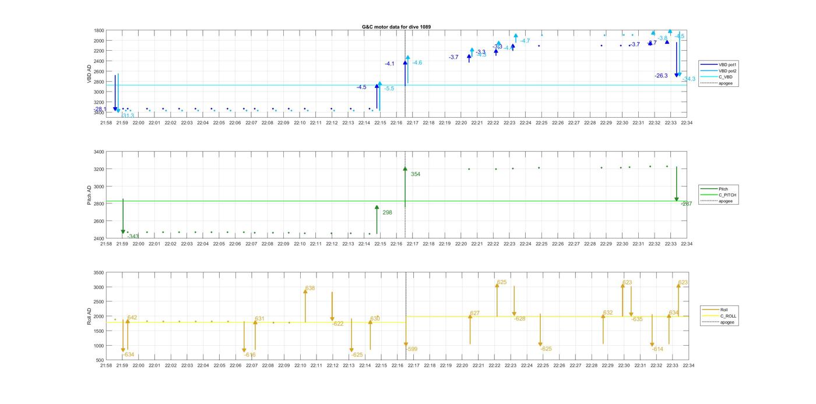816x404 pixels.
Task: Click the '-634' roll data label
Action: [x=128, y=354]
